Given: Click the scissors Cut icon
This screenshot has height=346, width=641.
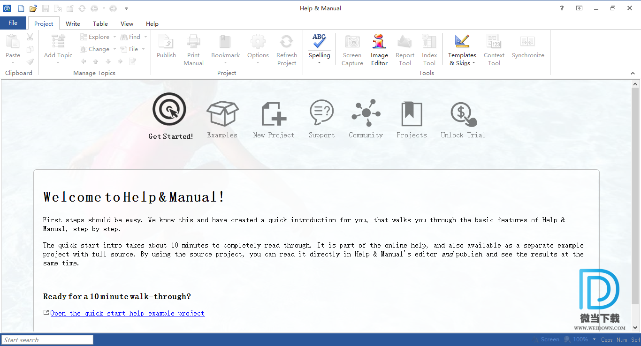Looking at the screenshot, I should pyautogui.click(x=30, y=37).
